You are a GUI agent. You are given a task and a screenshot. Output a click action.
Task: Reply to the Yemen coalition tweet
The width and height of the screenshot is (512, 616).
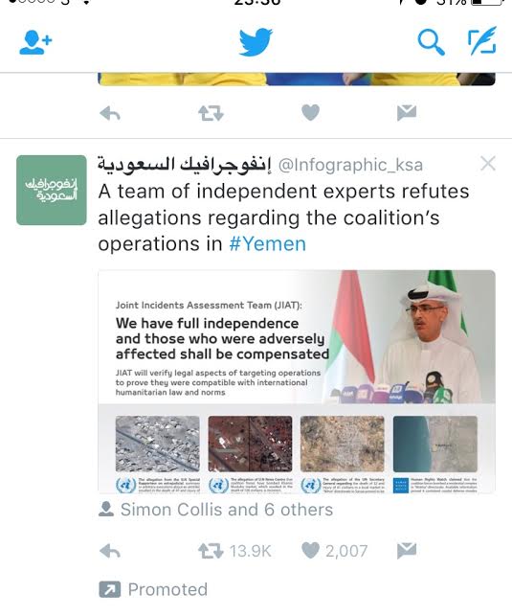(110, 551)
